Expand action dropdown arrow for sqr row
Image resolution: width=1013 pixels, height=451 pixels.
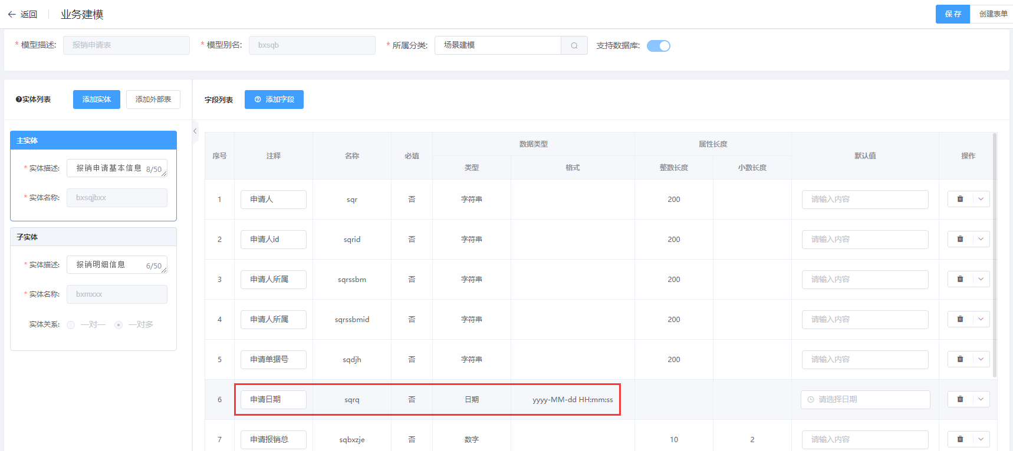pyautogui.click(x=981, y=199)
